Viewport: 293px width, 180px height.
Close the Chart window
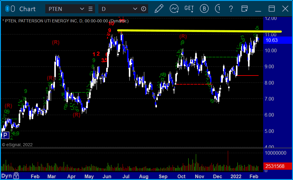point(285,8)
